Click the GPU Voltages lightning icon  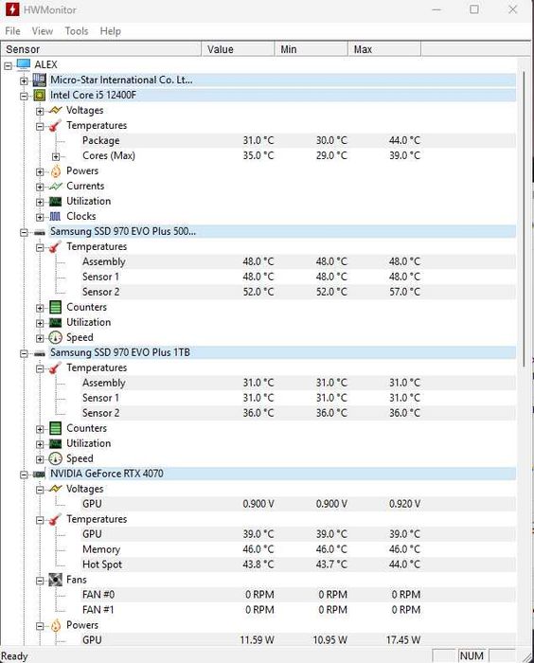(x=55, y=489)
